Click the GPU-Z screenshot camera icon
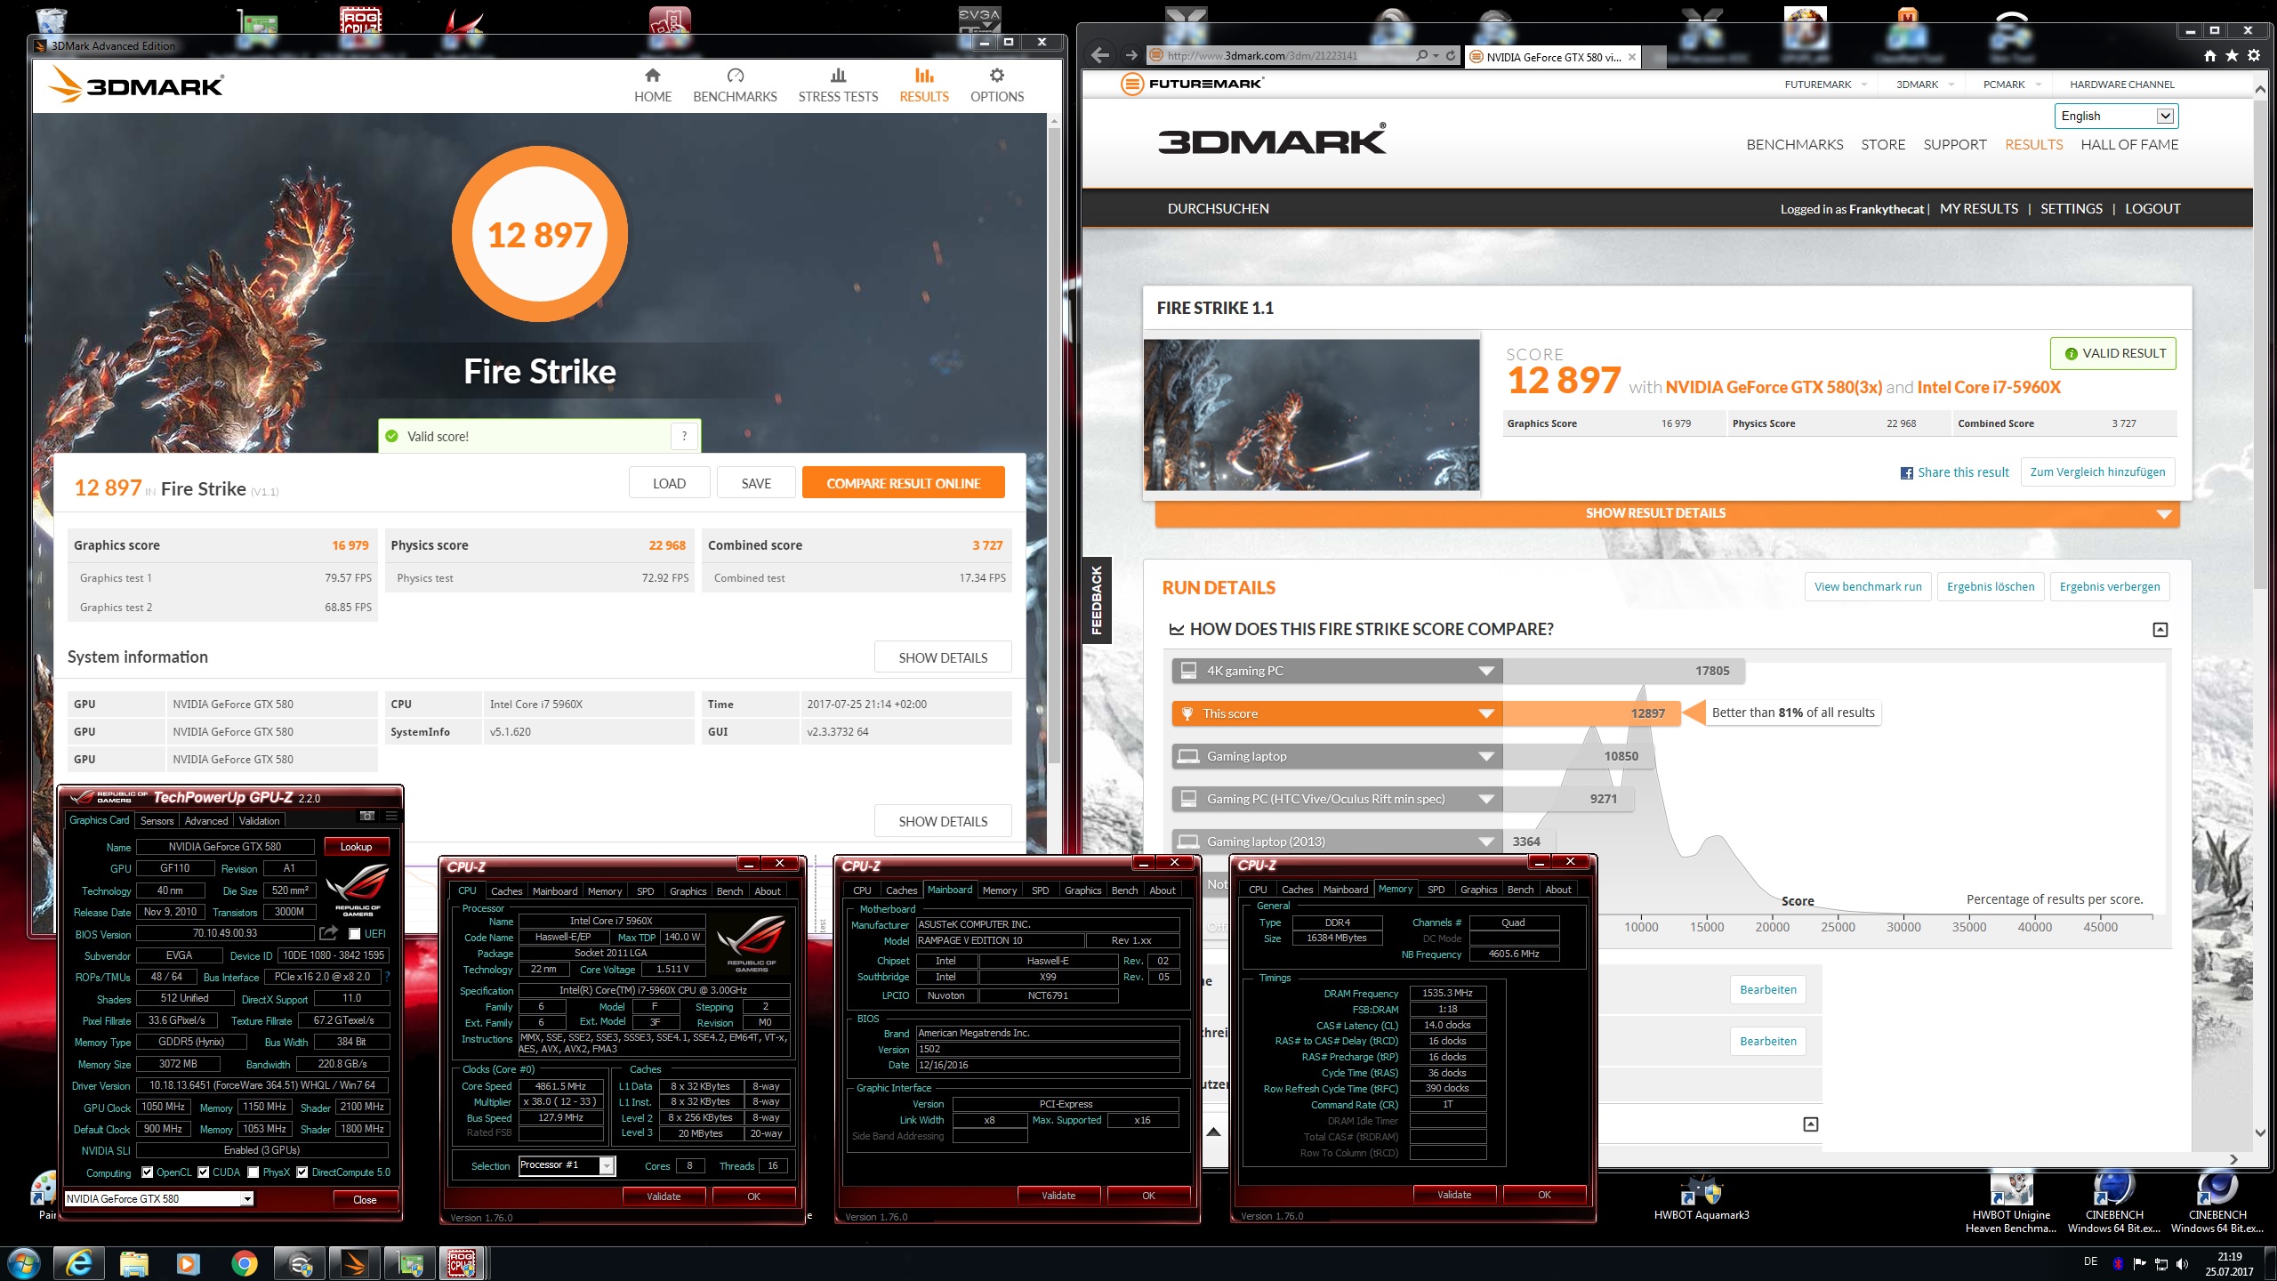Screen dimensions: 2277x1281 [367, 816]
